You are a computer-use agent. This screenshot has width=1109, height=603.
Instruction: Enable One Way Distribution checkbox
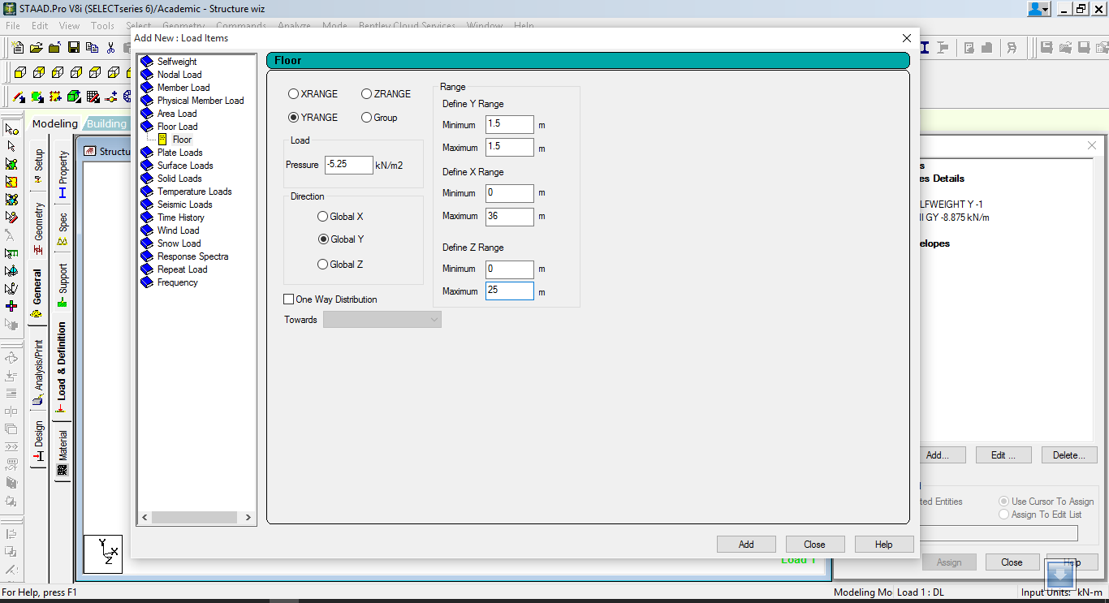tap(288, 299)
